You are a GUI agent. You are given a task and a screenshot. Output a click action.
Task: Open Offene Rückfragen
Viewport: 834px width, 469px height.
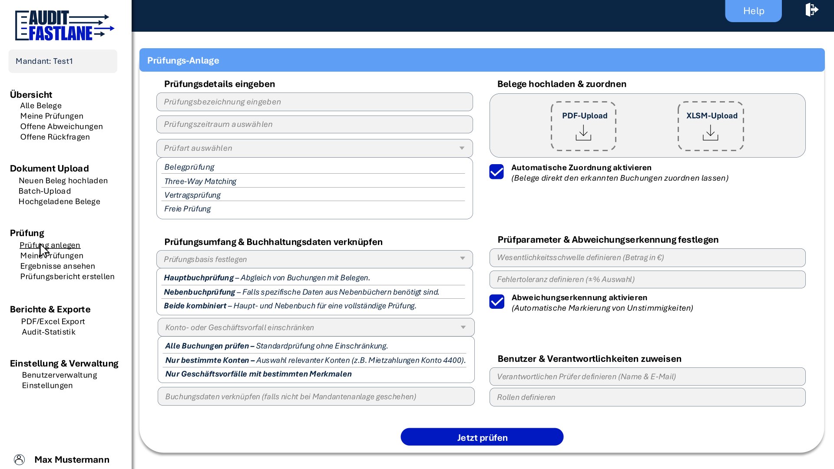click(x=55, y=137)
